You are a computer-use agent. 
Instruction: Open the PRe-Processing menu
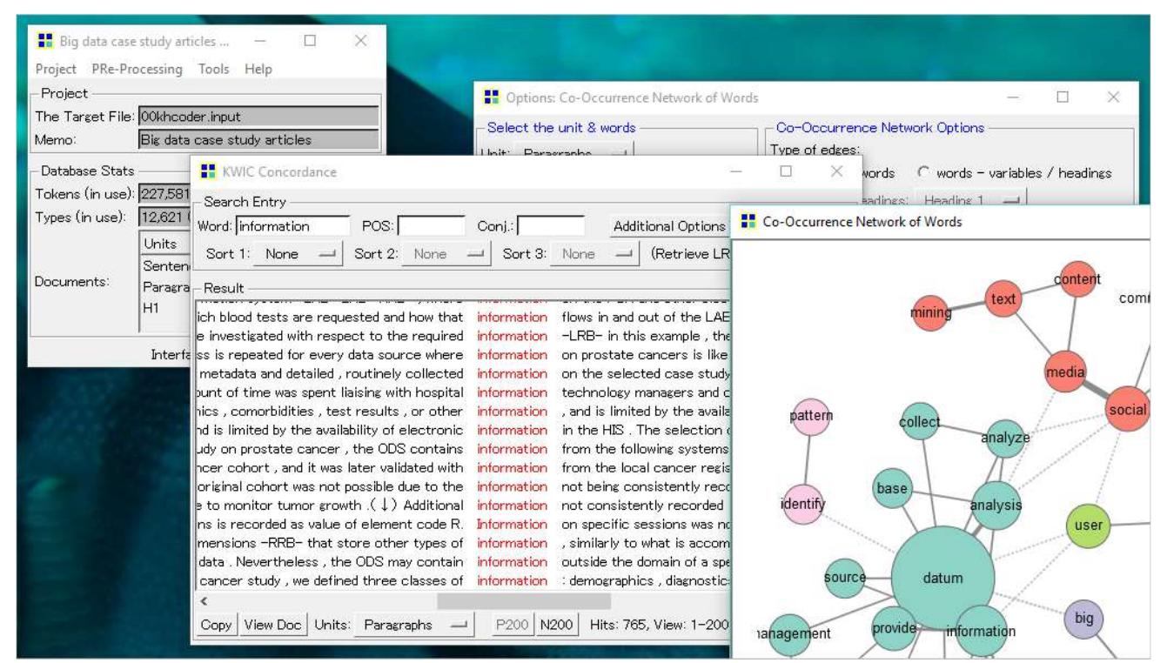click(x=137, y=69)
